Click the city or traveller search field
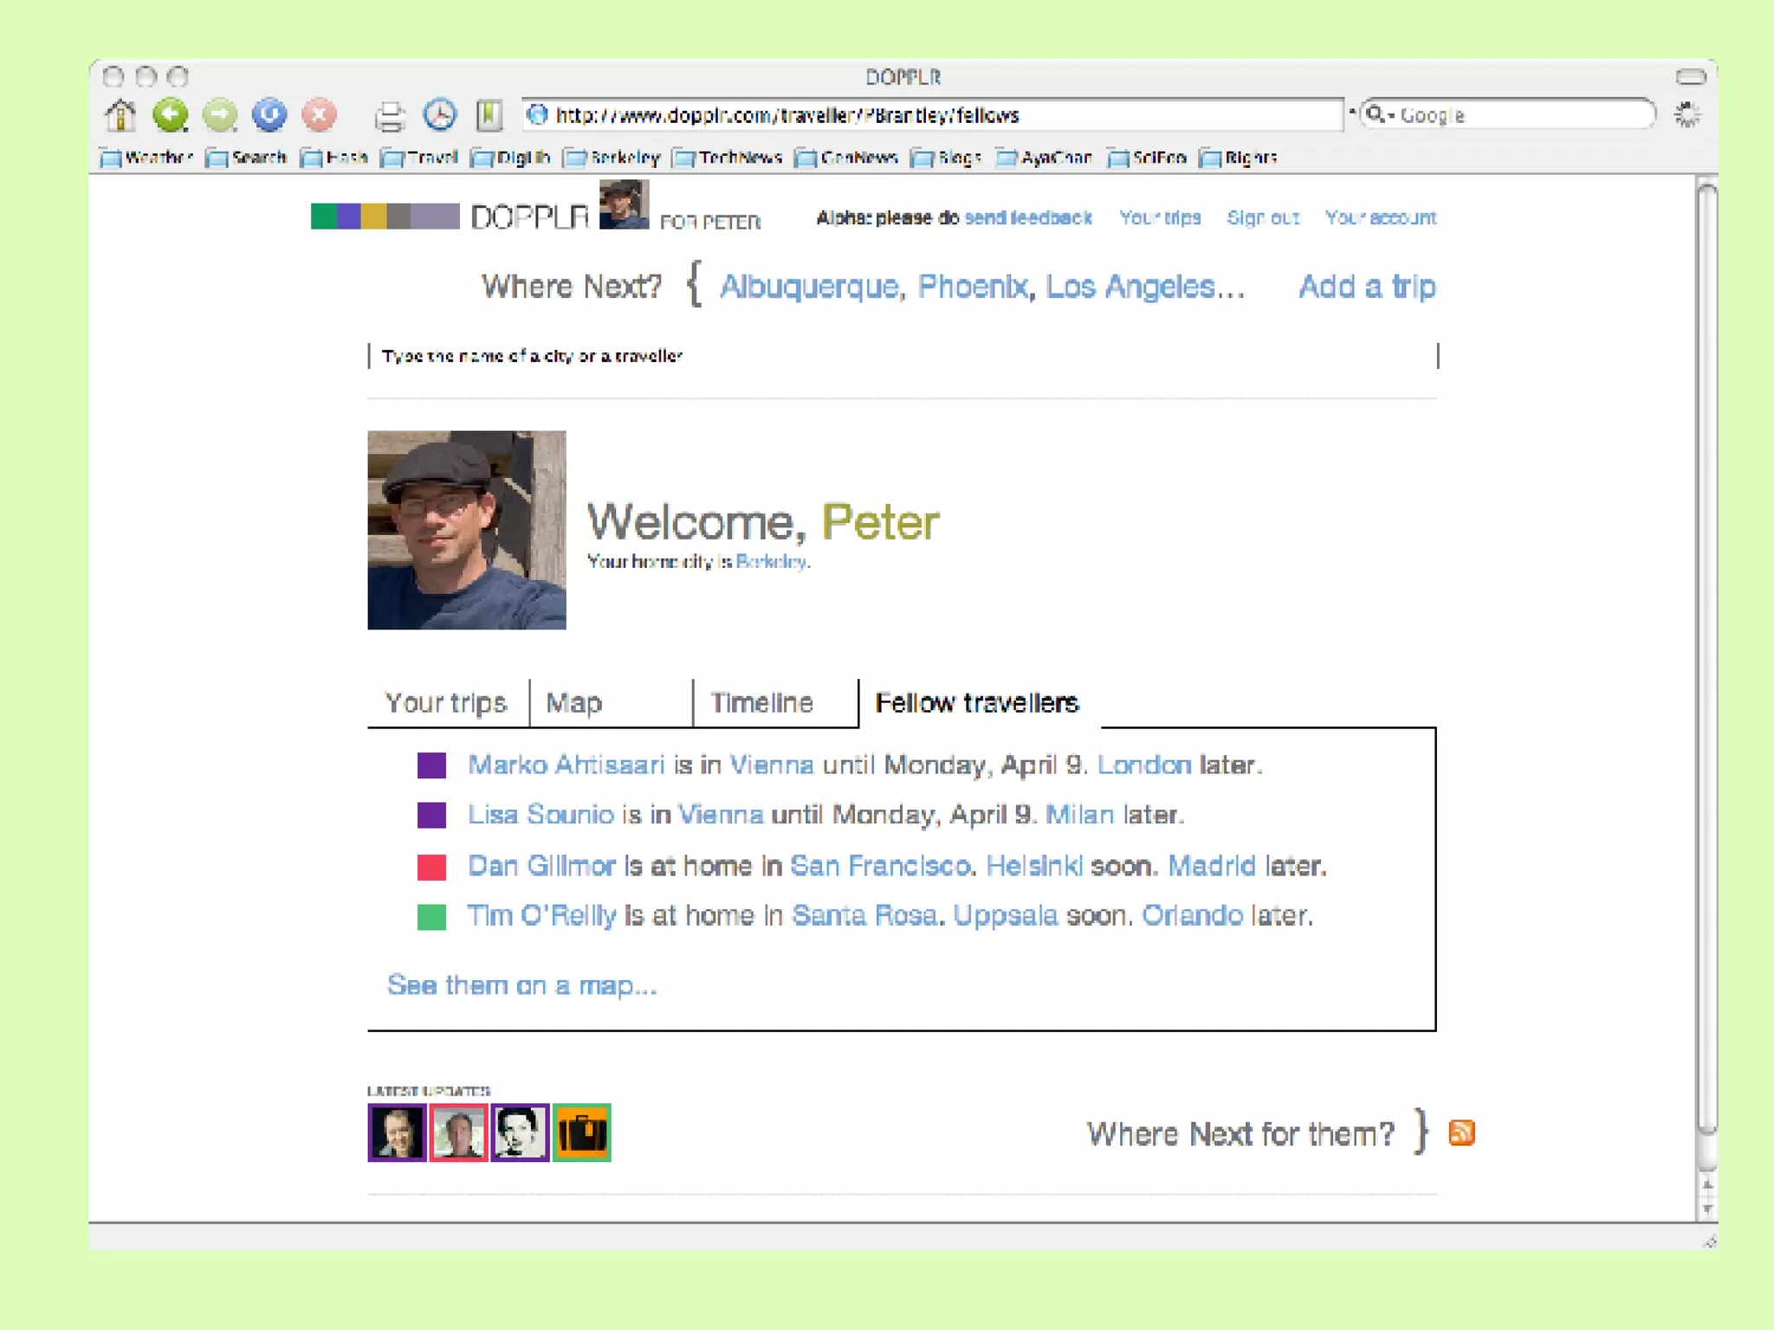This screenshot has height=1330, width=1774. tap(901, 356)
